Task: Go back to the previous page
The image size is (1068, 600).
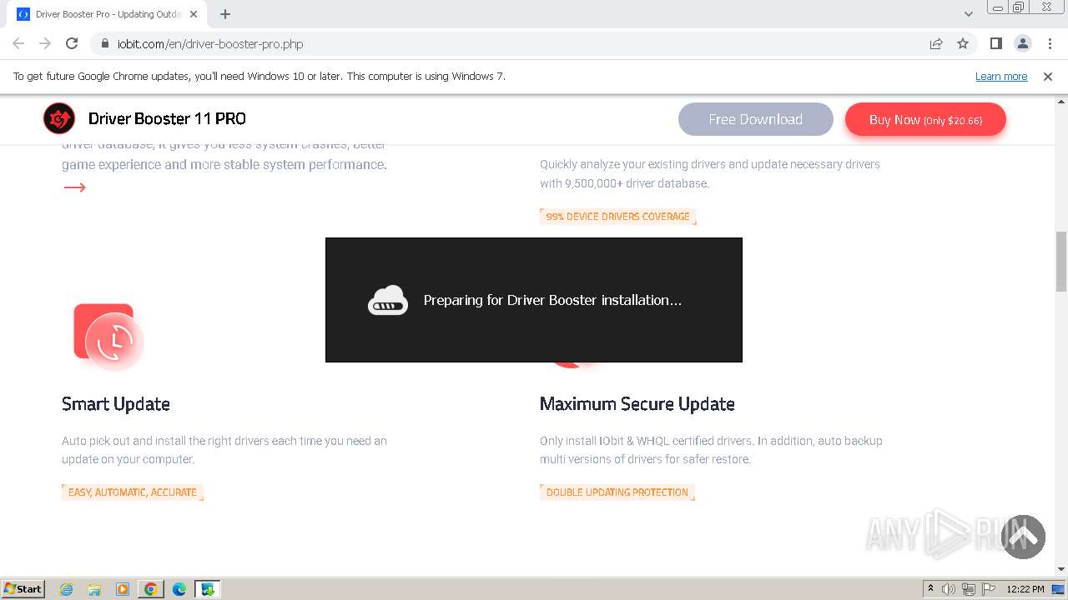Action: 18,43
